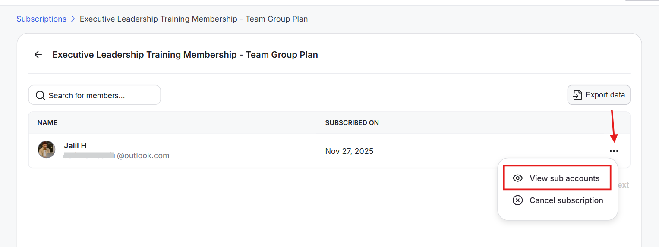
Task: Click Jalil H's profile avatar
Action: pos(46,150)
